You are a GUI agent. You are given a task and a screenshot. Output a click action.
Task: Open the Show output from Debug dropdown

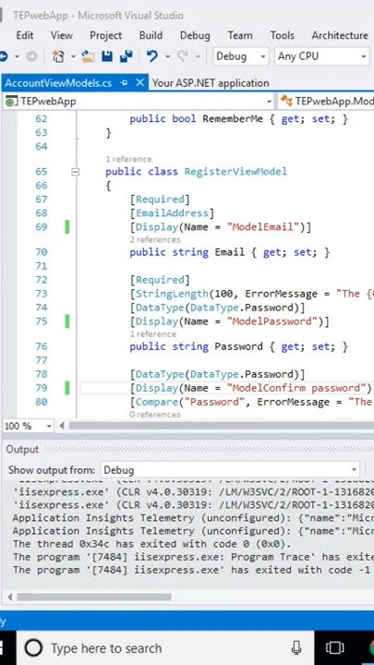[x=230, y=470]
